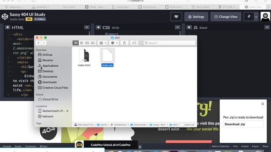Open the Assets tab
Viewport: 271px width, 152px height.
click(x=18, y=147)
